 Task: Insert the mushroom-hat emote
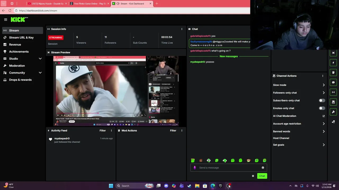248,160
